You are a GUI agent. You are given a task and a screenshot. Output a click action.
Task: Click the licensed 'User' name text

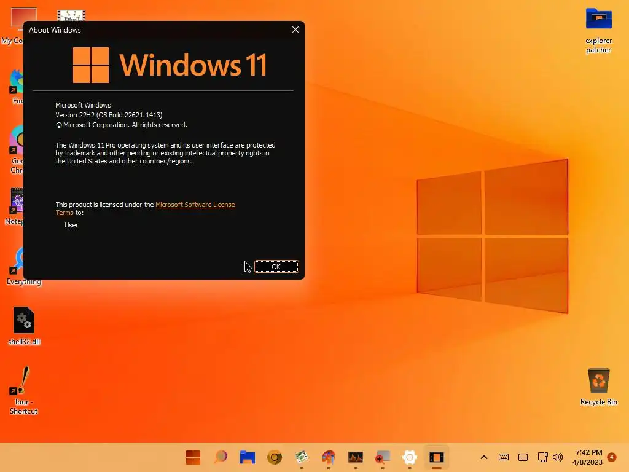(x=71, y=225)
